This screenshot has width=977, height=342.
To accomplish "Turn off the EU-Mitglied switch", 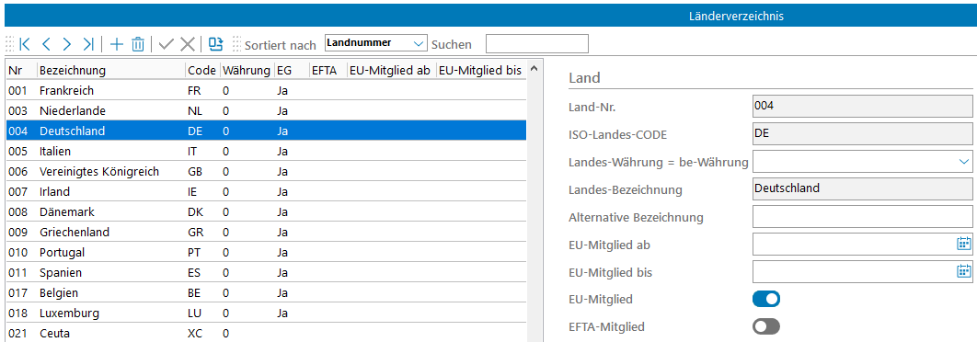I will (x=766, y=299).
